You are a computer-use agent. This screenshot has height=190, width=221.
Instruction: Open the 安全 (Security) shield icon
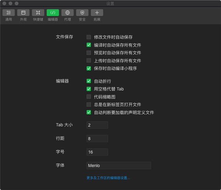[82, 13]
